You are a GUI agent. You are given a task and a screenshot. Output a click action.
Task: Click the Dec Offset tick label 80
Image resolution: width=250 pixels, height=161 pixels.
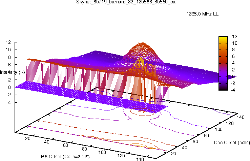tap(207, 135)
